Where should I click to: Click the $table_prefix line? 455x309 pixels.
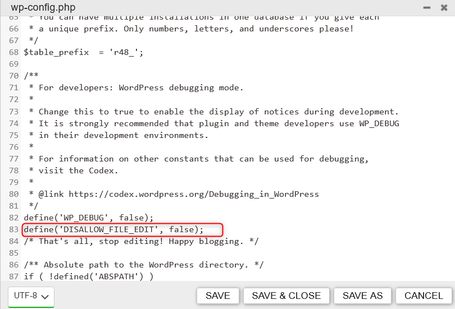click(84, 52)
